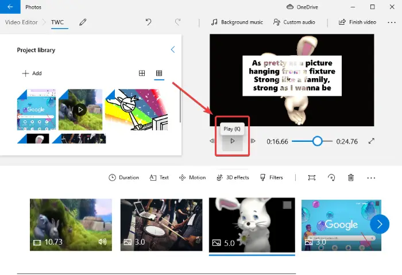Viewport: 402px width, 275px height.
Task: Select the white bunny 5.0 storyboard clip
Action: pos(252,225)
